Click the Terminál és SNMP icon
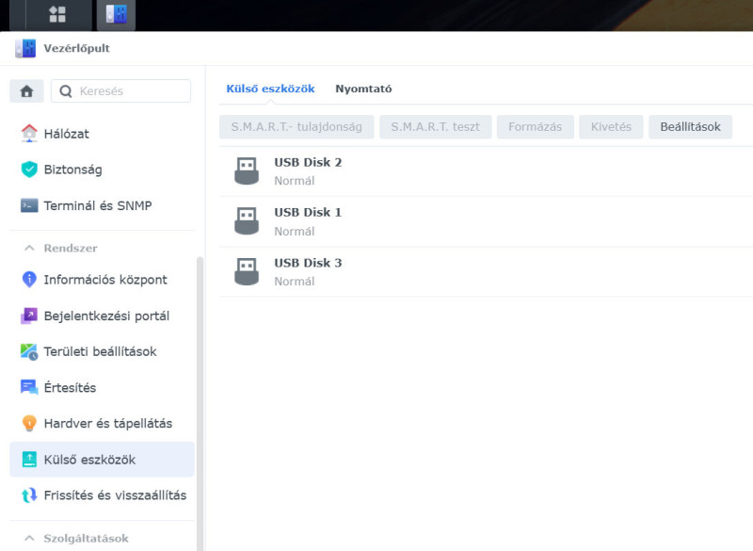The width and height of the screenshot is (753, 551). pyautogui.click(x=29, y=205)
